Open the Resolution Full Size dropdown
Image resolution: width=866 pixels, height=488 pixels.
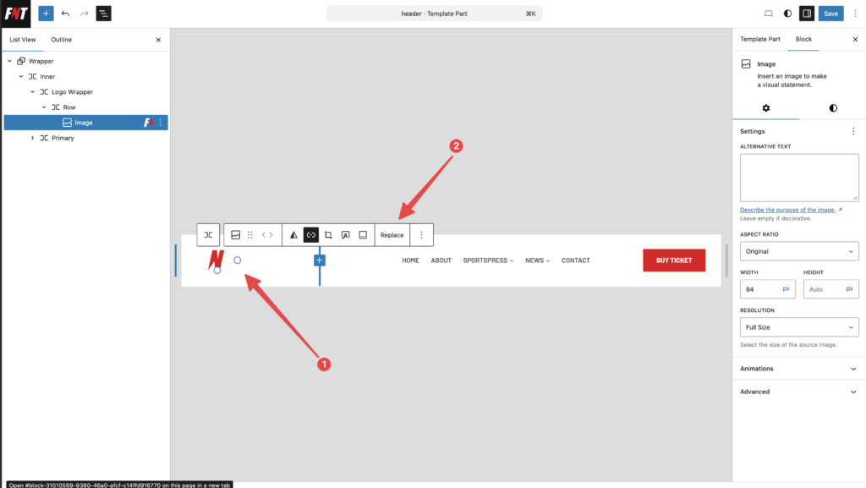(799, 327)
